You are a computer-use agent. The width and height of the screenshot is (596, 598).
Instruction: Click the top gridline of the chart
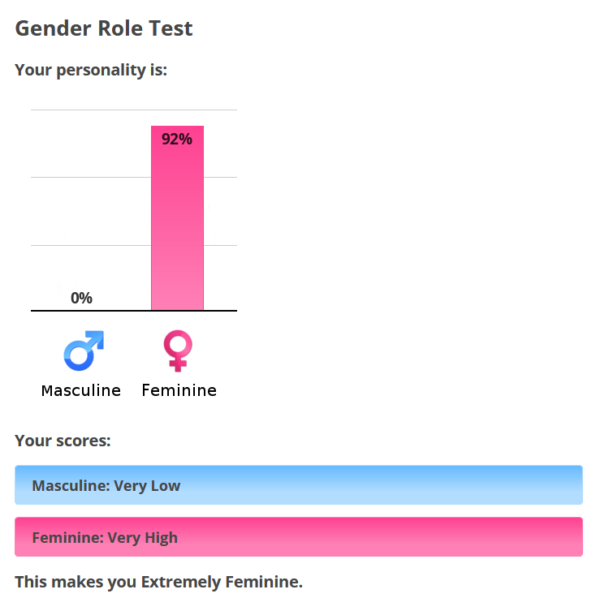[x=134, y=110]
